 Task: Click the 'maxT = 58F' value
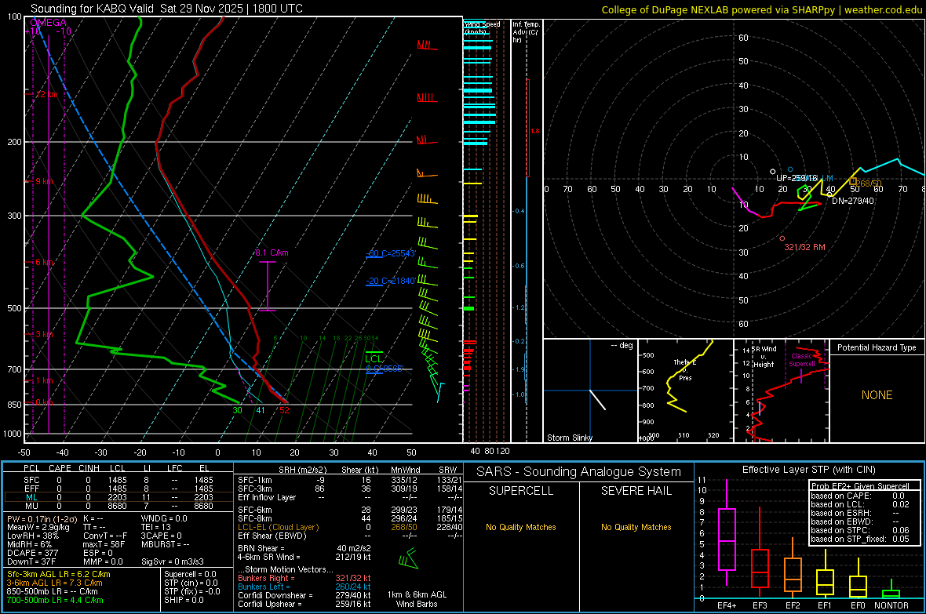[x=104, y=544]
